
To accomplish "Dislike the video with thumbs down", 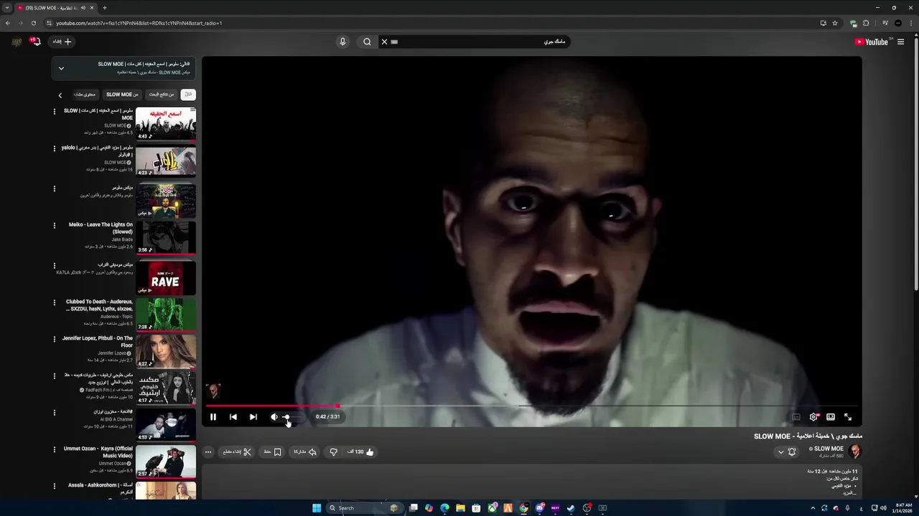I will pos(333,451).
